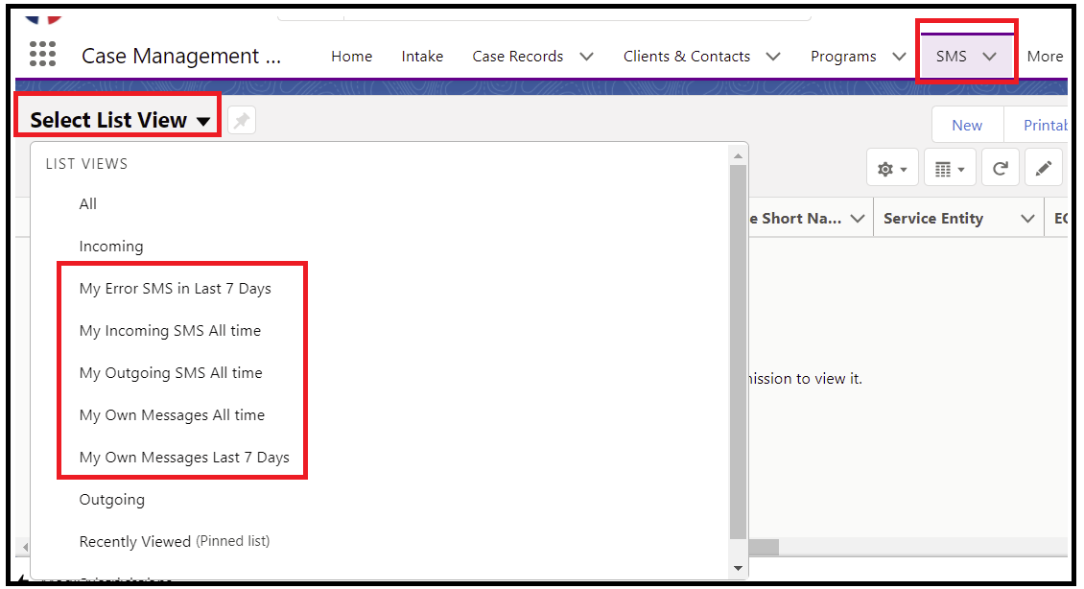Click the dropdown list scroll down arrow
The width and height of the screenshot is (1084, 589).
[x=738, y=568]
